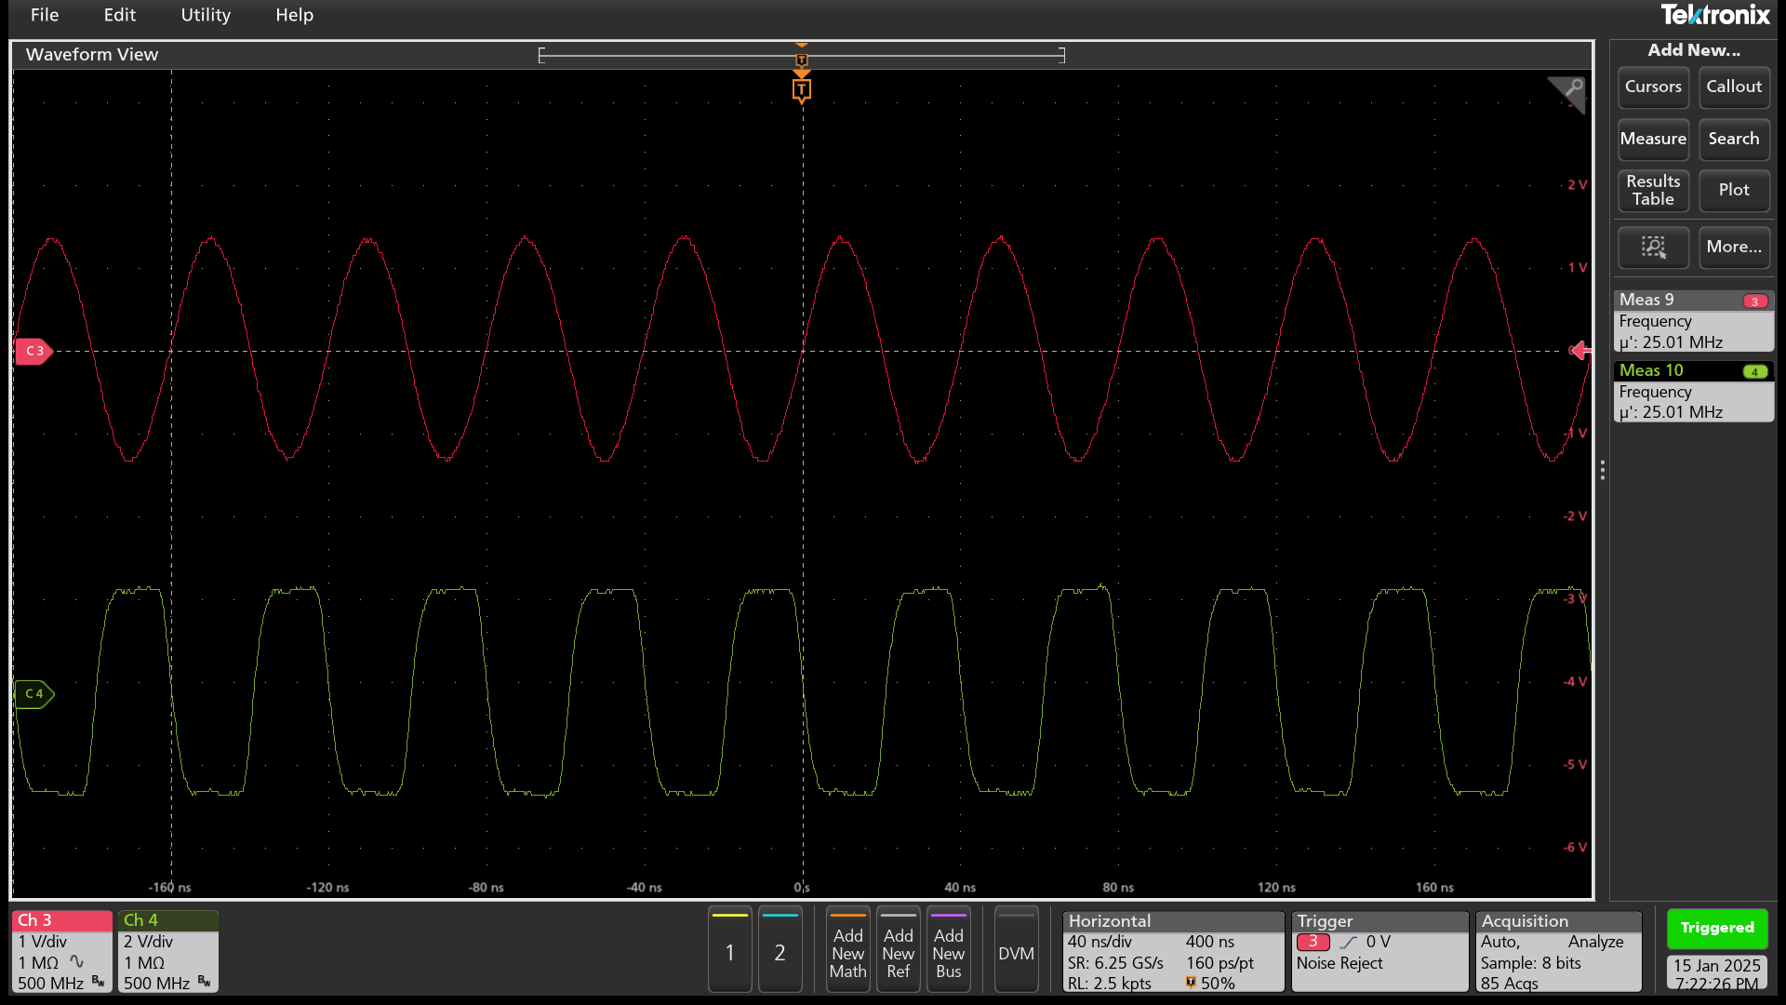Click the Meas 10 channel 4 badge
The height and width of the screenshot is (1005, 1786).
(x=1754, y=371)
